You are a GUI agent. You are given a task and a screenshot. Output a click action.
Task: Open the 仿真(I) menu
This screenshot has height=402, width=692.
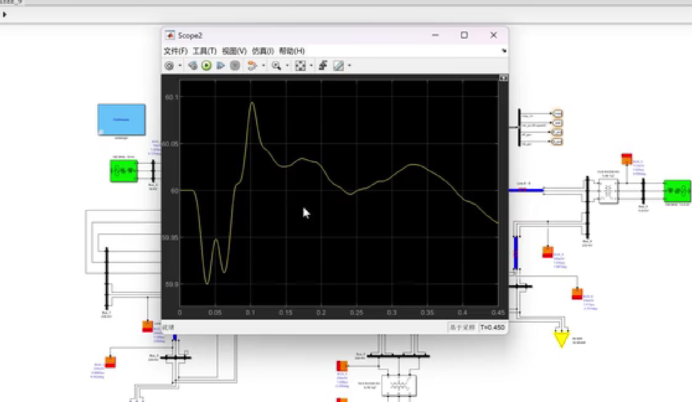(263, 51)
